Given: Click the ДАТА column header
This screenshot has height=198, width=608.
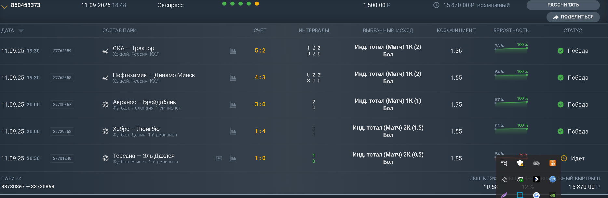Looking at the screenshot, I should tap(8, 30).
